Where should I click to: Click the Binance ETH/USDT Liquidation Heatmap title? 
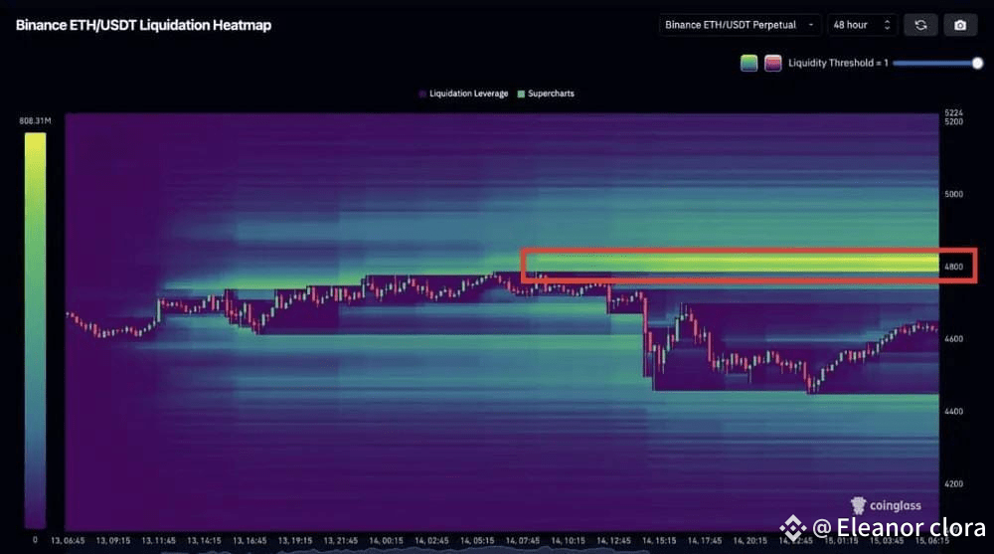tap(143, 26)
